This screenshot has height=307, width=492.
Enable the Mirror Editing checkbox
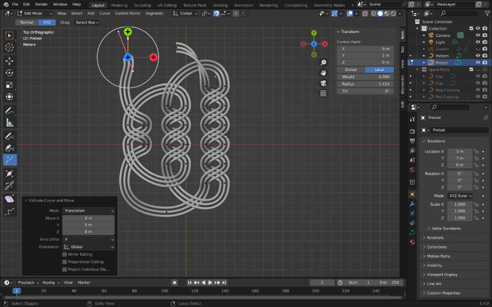(65, 254)
